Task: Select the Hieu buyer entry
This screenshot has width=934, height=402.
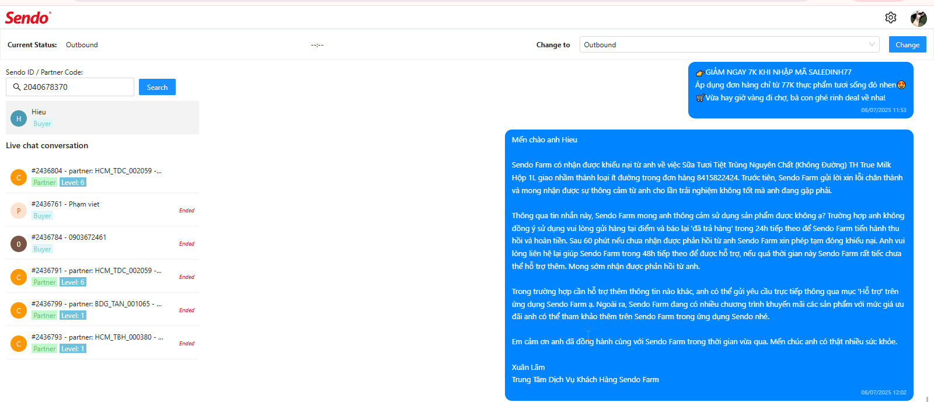Action: (x=102, y=118)
